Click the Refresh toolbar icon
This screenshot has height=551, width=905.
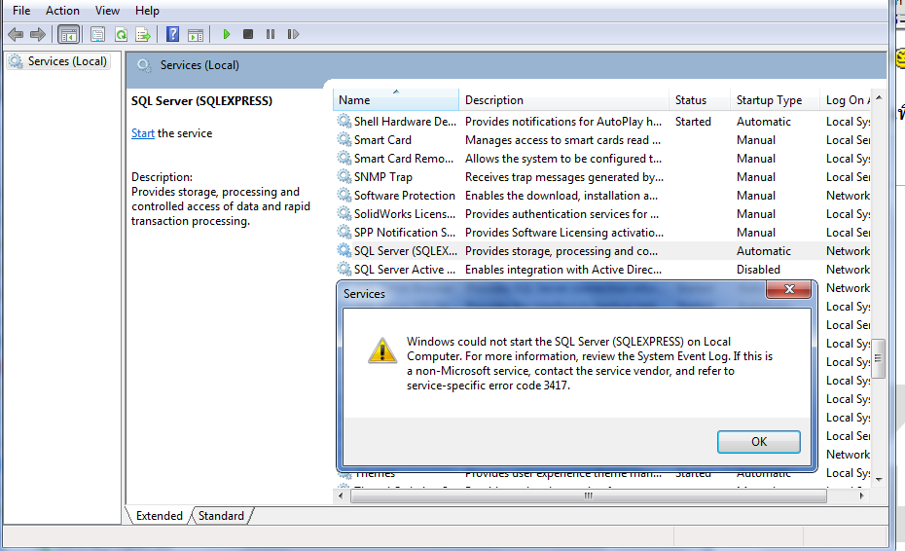click(121, 35)
